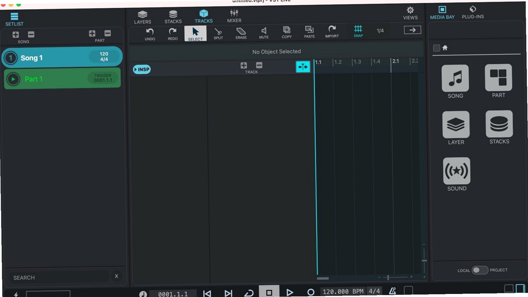Viewport: 528px width, 297px height.
Task: Adjust the vertical zoom slider
Action: coord(424,260)
